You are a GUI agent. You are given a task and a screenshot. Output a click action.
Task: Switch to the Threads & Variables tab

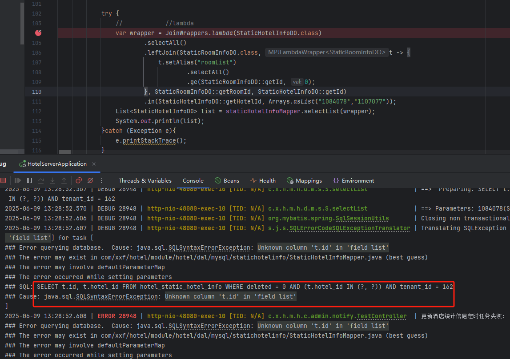pyautogui.click(x=145, y=181)
